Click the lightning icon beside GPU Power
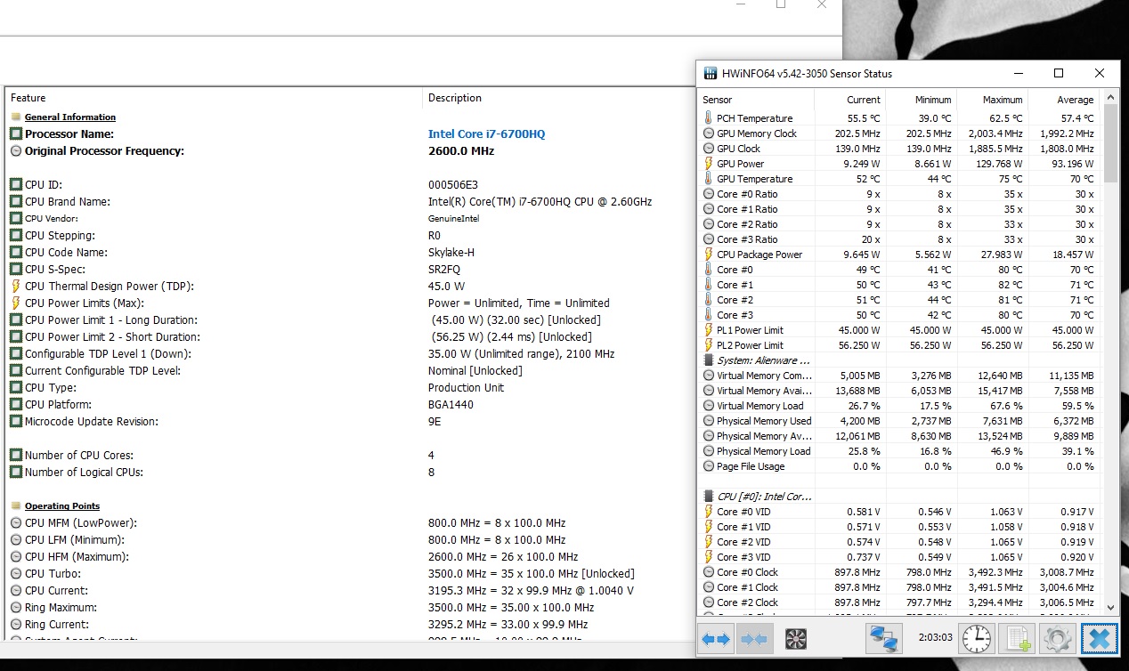 click(x=709, y=164)
